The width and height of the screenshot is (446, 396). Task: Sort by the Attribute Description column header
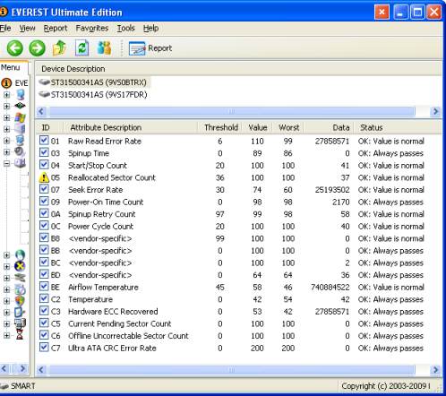[130, 127]
